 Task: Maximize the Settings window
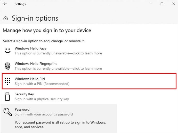click(162, 4)
